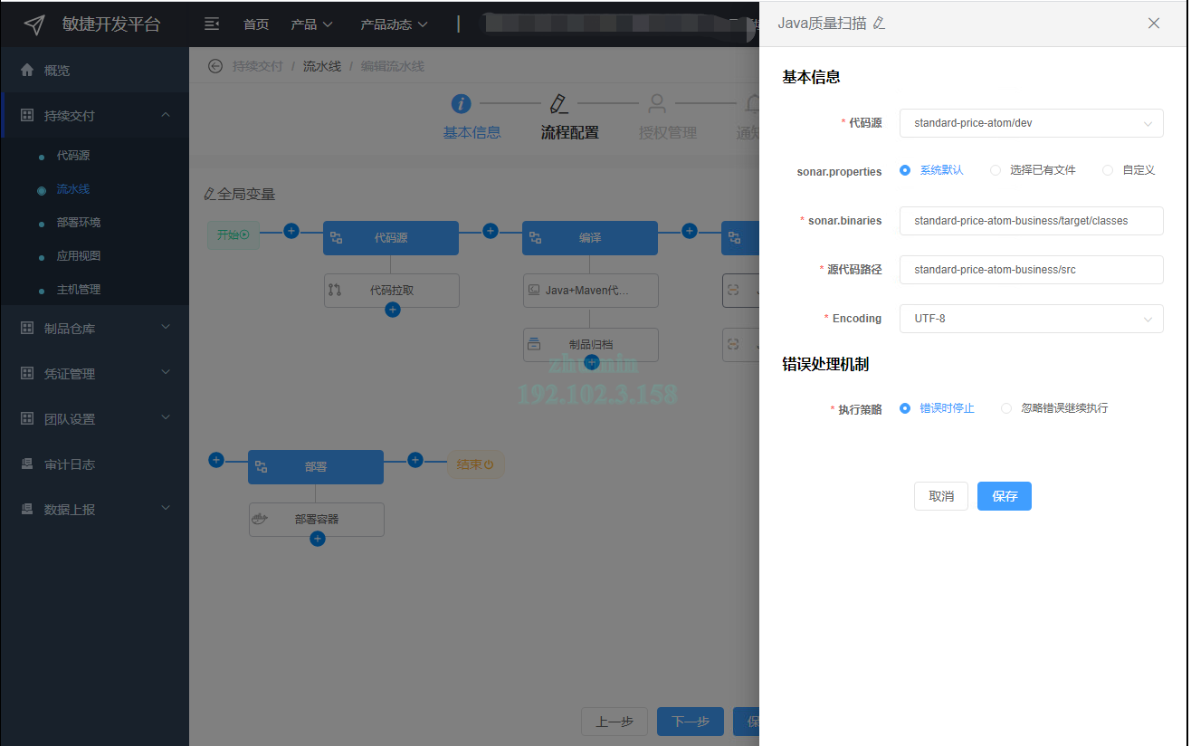Click the 编辑流水线 breadcrumb text
Screen dimensions: 1191x746
point(393,66)
